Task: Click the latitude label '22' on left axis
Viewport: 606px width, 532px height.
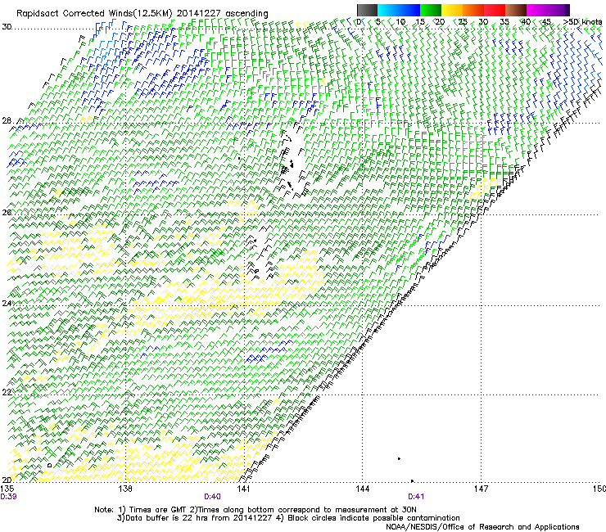Action: point(7,392)
